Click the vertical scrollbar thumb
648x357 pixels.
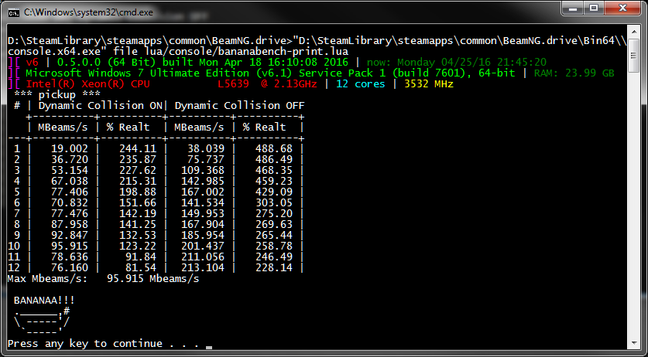click(x=633, y=56)
